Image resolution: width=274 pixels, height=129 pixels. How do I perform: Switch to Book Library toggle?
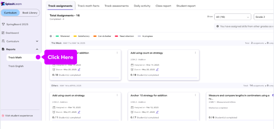pyautogui.click(x=30, y=13)
